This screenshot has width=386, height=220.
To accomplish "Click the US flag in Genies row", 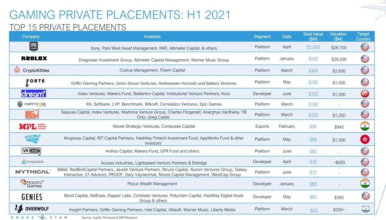I will pos(365,196).
